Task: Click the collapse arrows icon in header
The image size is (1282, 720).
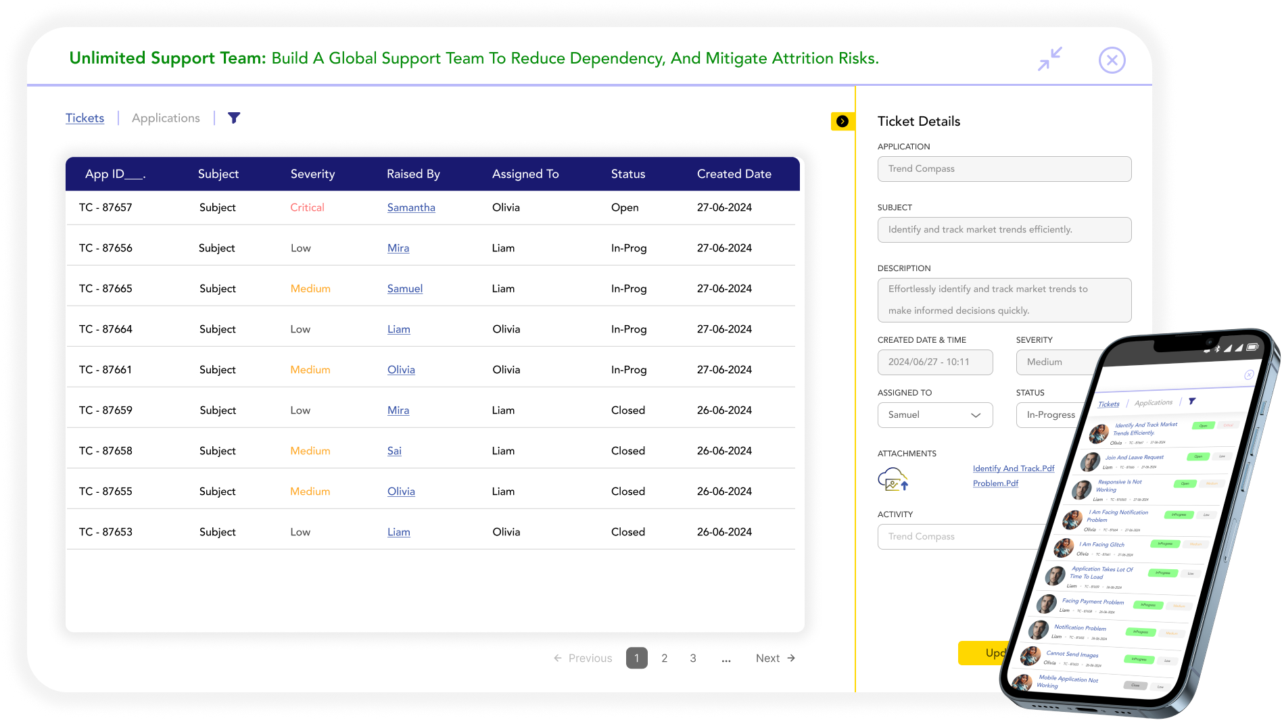Action: coord(1050,59)
